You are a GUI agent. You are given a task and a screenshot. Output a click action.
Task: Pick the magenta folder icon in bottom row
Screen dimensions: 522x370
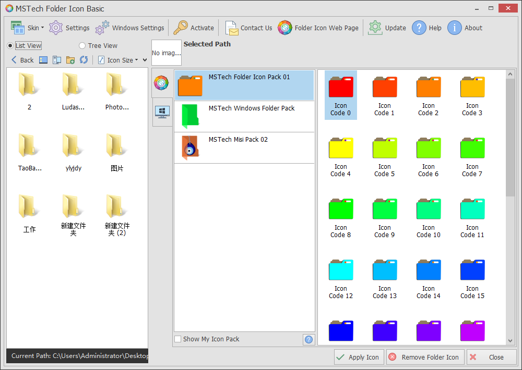pyautogui.click(x=472, y=331)
